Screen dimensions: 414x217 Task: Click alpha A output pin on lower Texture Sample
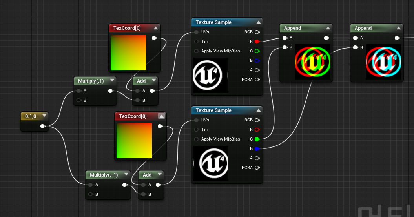click(257, 158)
